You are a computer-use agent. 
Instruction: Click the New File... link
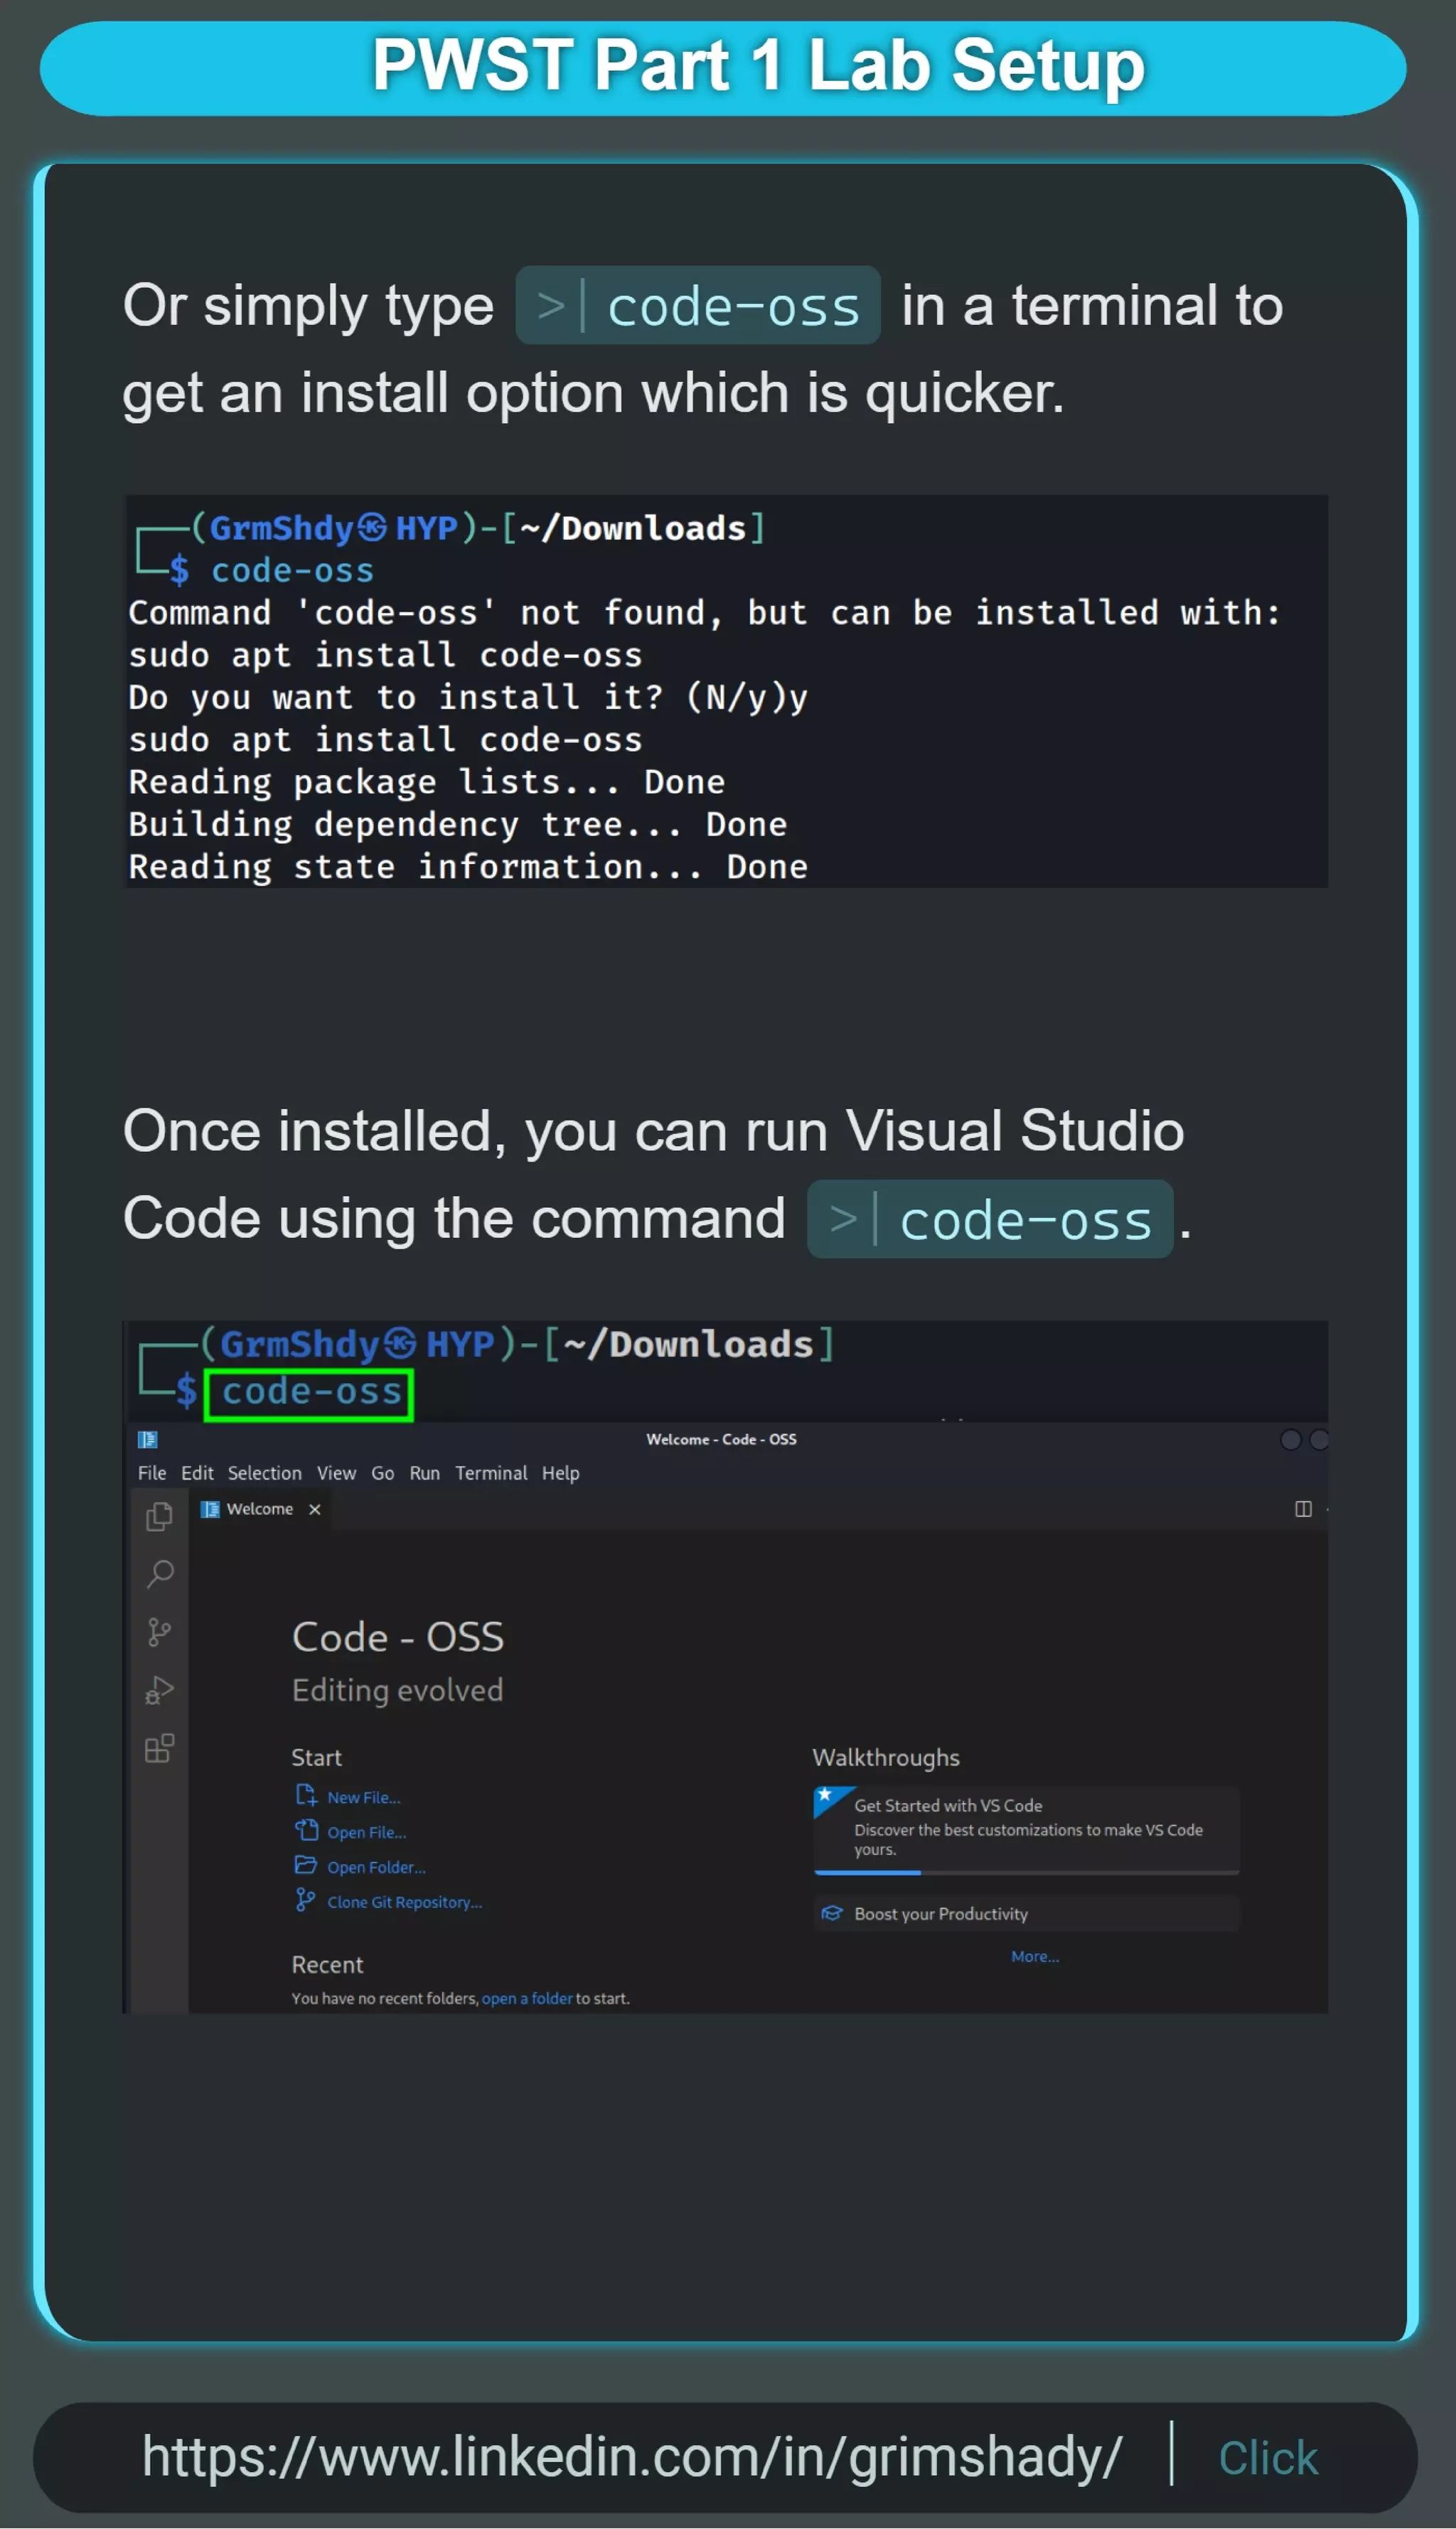(364, 1797)
